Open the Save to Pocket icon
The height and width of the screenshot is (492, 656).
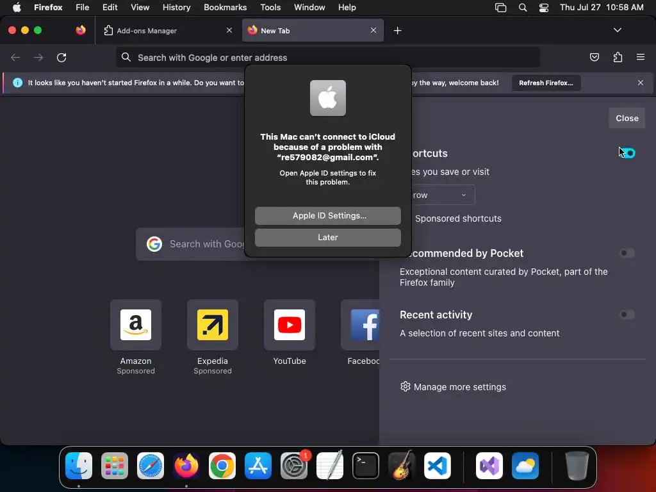click(x=594, y=57)
